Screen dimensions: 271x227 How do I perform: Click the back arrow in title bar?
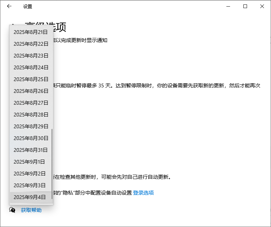pyautogui.click(x=9, y=6)
